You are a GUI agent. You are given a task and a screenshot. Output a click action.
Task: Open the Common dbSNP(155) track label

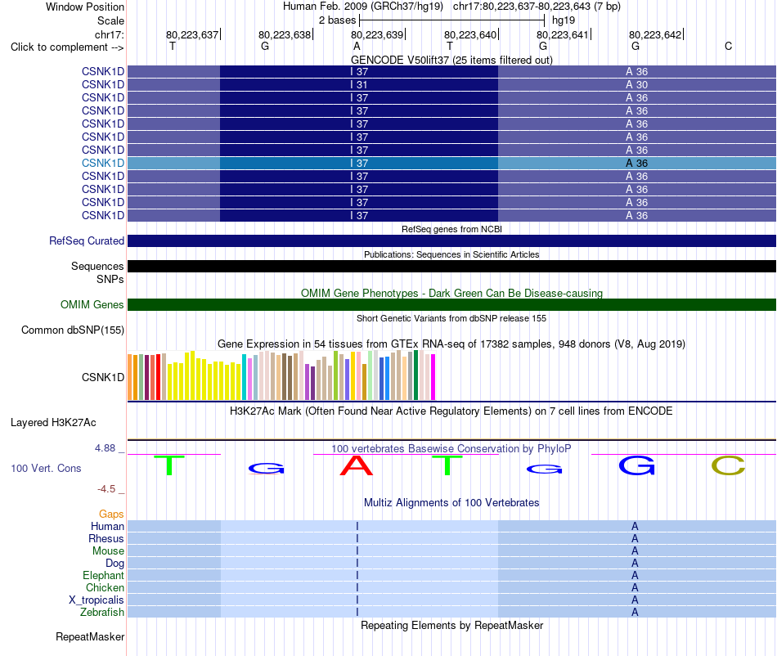[72, 330]
